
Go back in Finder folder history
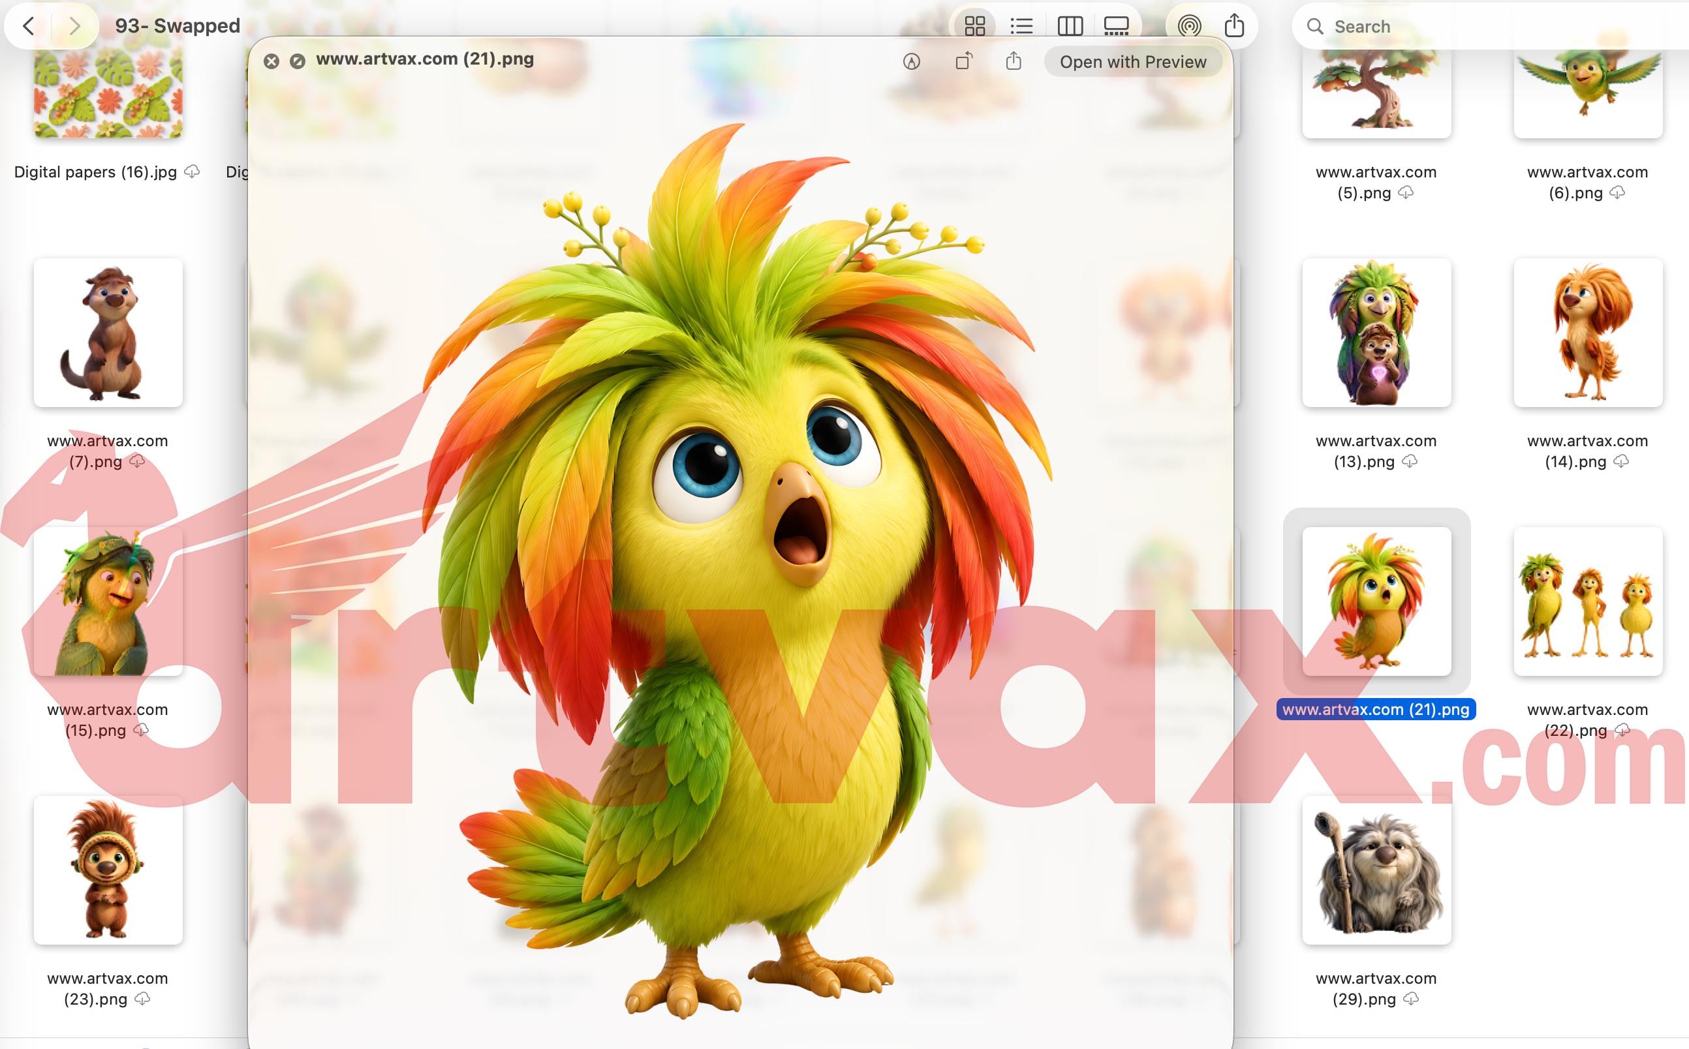pos(29,26)
